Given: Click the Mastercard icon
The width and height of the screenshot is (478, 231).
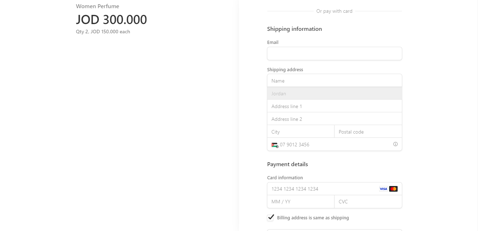Looking at the screenshot, I should pos(393,188).
